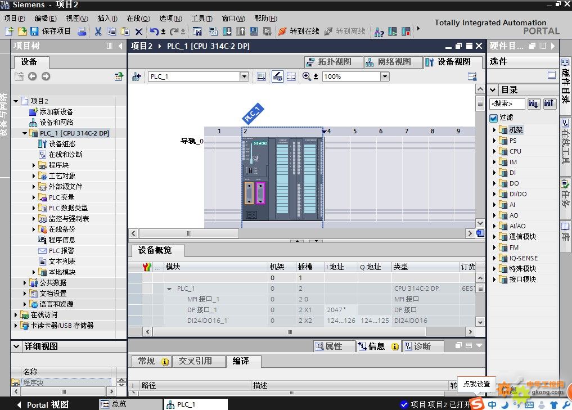
Task: Open 设备和网络 in the project tree
Action: 56,122
